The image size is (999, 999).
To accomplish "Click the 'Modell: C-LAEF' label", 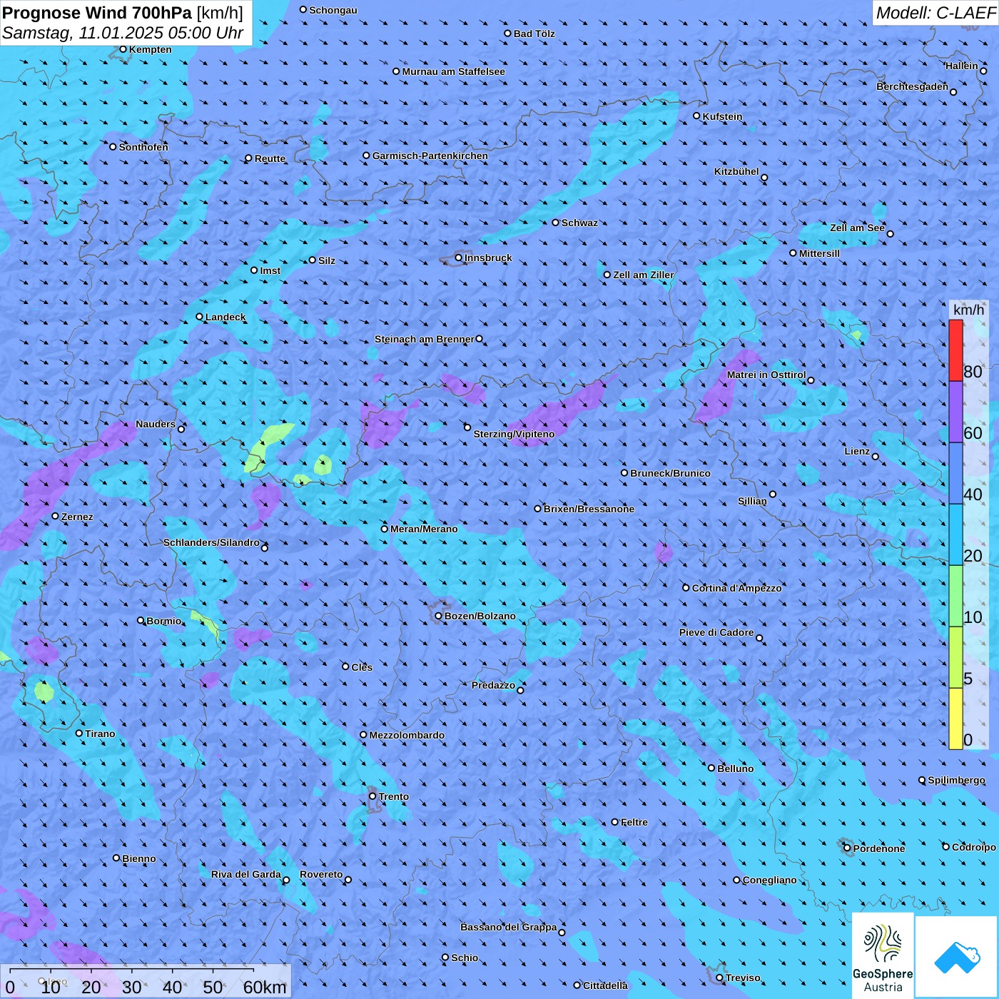I will pos(935,13).
